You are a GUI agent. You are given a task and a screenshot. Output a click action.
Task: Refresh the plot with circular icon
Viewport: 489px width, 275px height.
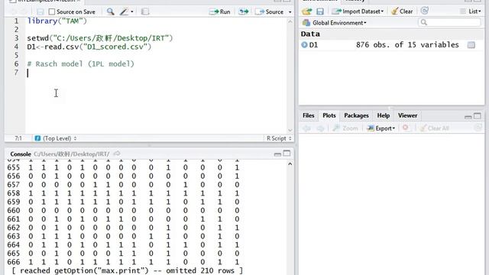point(478,128)
